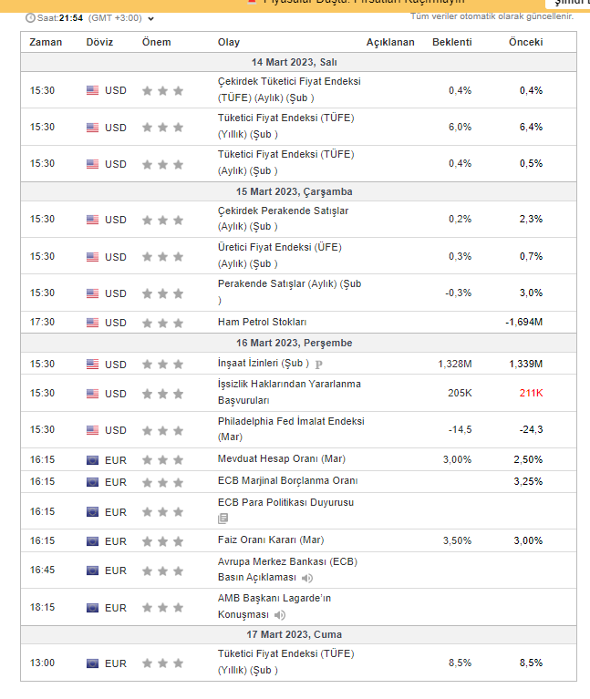590x699 pixels.
Task: Click the USD flag in Ham Petrol Stokları row
Action: coord(93,323)
